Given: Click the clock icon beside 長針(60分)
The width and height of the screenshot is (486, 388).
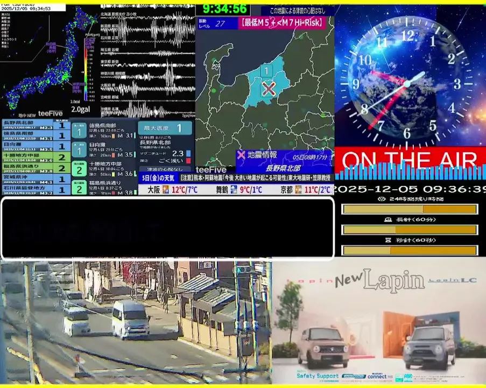Looking at the screenshot, I should 388,219.
